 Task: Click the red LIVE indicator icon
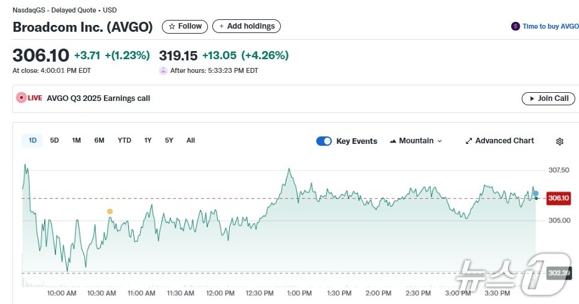[22, 98]
